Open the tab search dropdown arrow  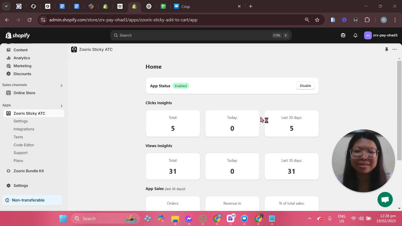click(x=6, y=6)
